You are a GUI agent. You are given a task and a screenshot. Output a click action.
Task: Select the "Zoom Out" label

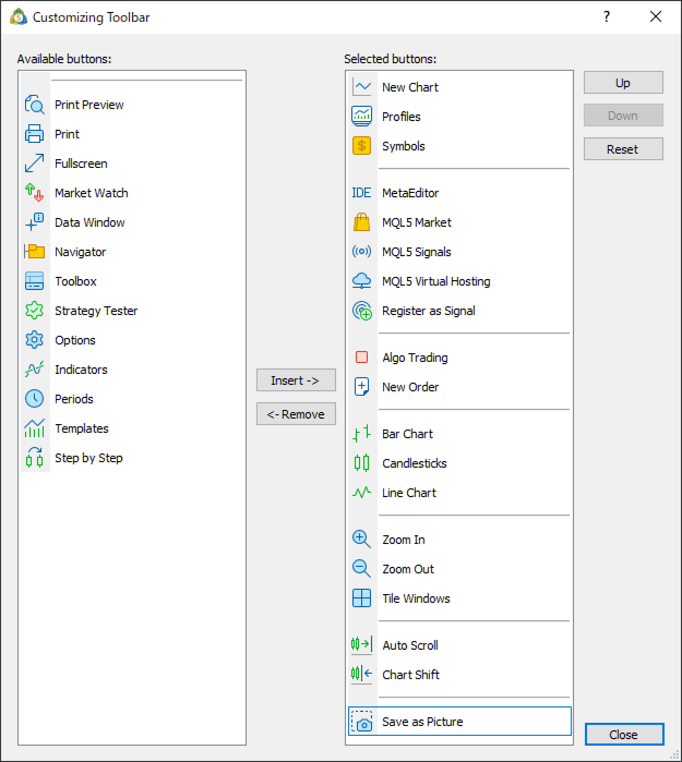point(408,569)
